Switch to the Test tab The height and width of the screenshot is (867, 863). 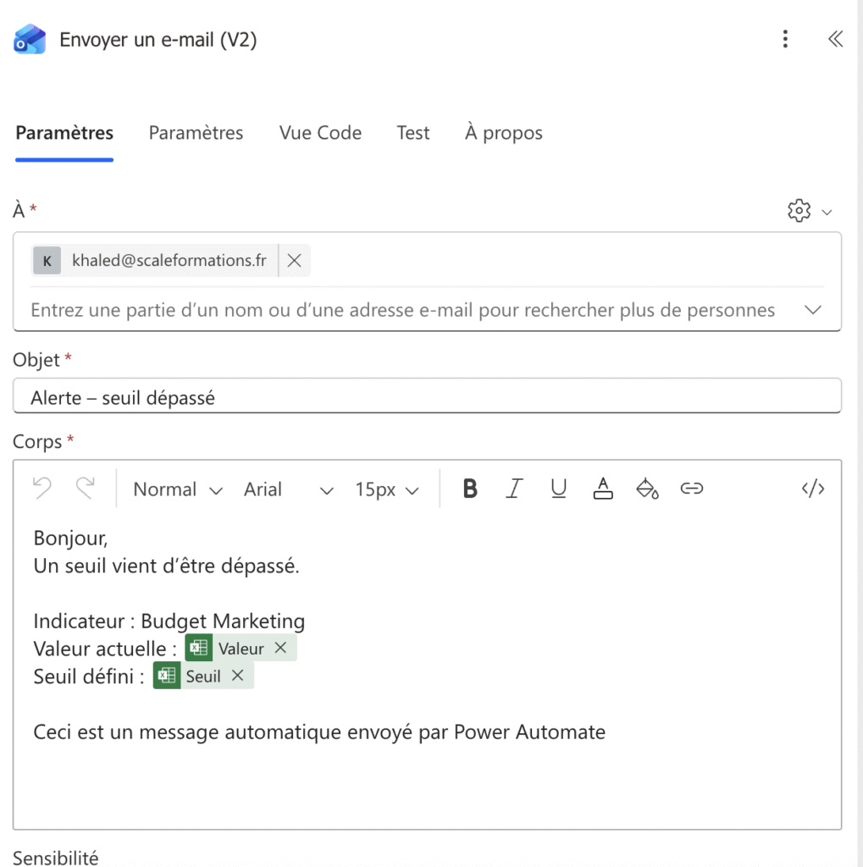(x=413, y=133)
